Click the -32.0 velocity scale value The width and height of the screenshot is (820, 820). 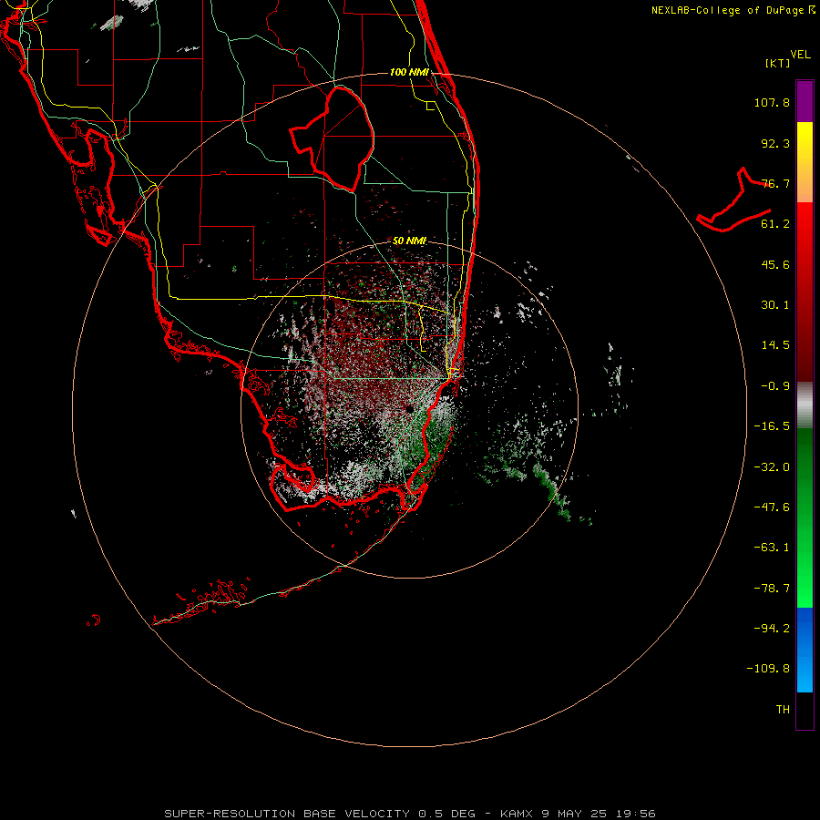click(x=772, y=467)
